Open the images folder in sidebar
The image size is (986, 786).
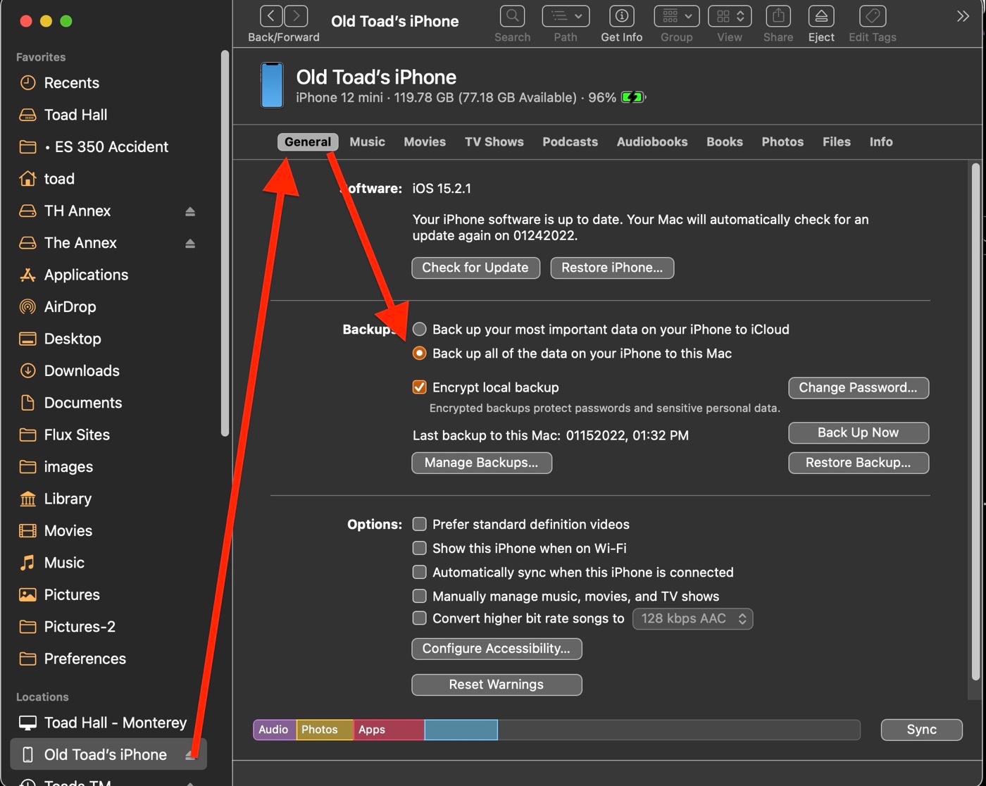(68, 467)
